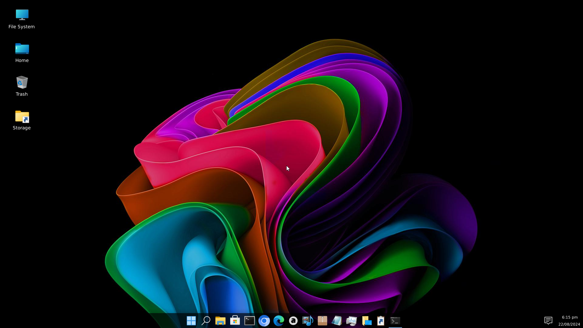Open the notification center from the system tray

coord(548,320)
